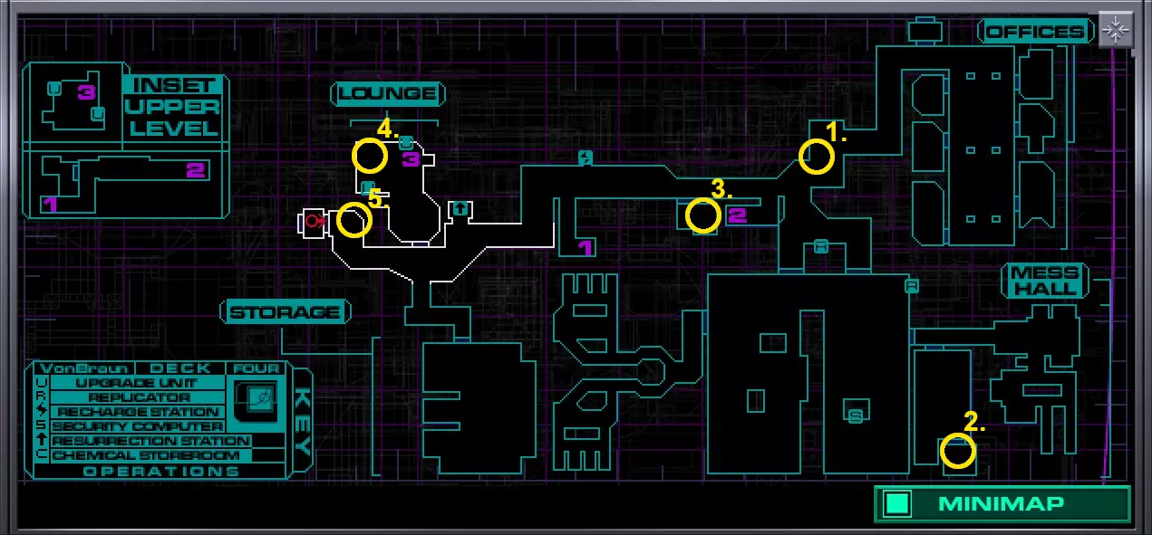Click the red key marker icon left of the Lounge
Screen dimensions: 1152x535
click(314, 220)
